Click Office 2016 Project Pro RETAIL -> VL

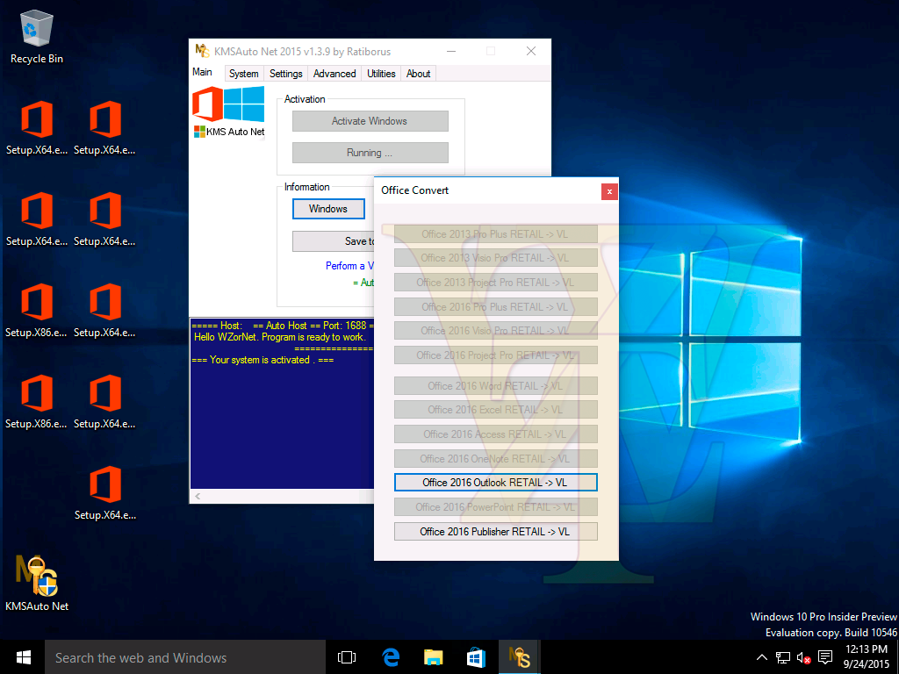pos(495,355)
